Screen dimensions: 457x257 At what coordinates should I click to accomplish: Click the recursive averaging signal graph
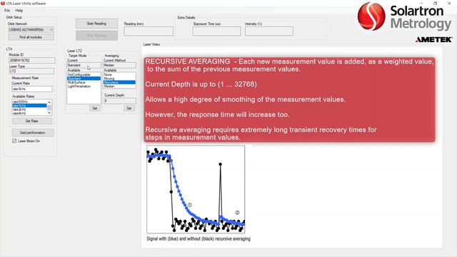pos(196,189)
